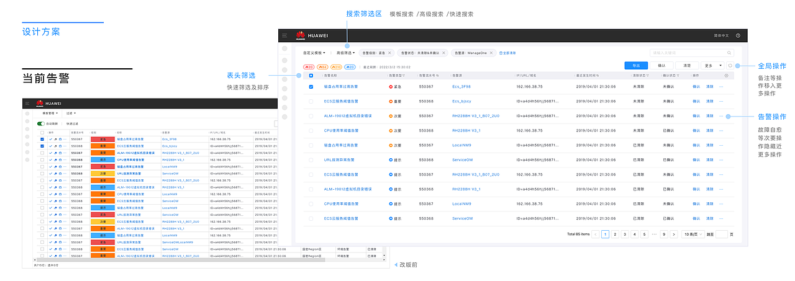Viewport: 795px width, 281px height.
Task: Click blue 导出 button
Action: (x=636, y=65)
